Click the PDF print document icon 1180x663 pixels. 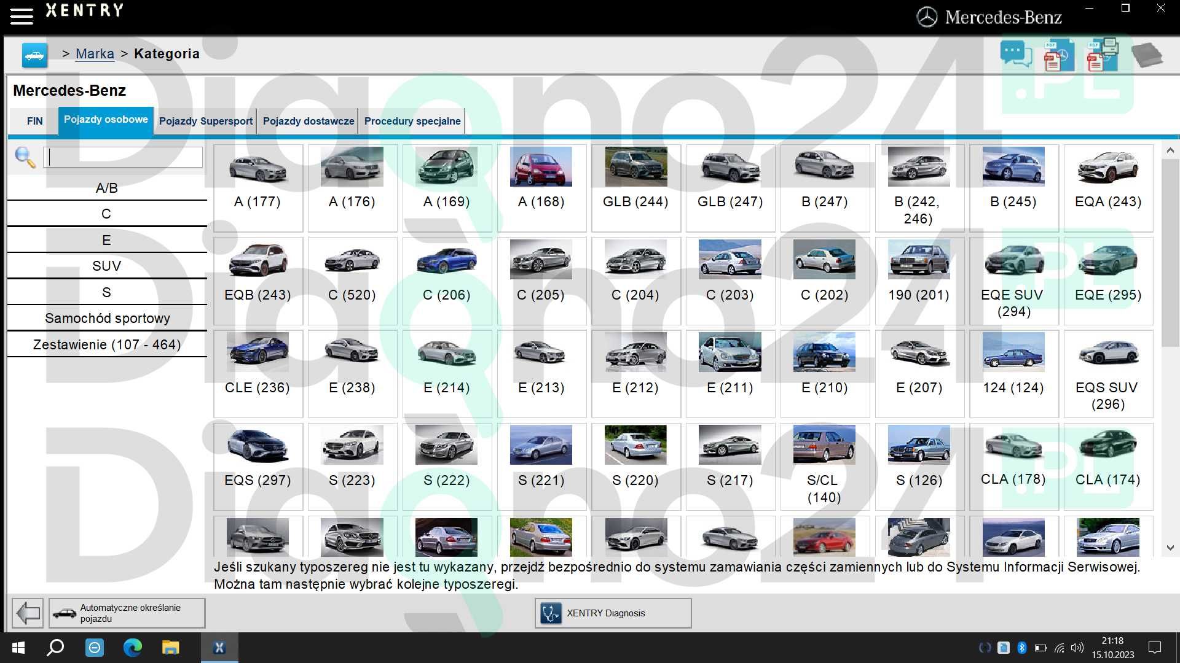coord(1103,55)
